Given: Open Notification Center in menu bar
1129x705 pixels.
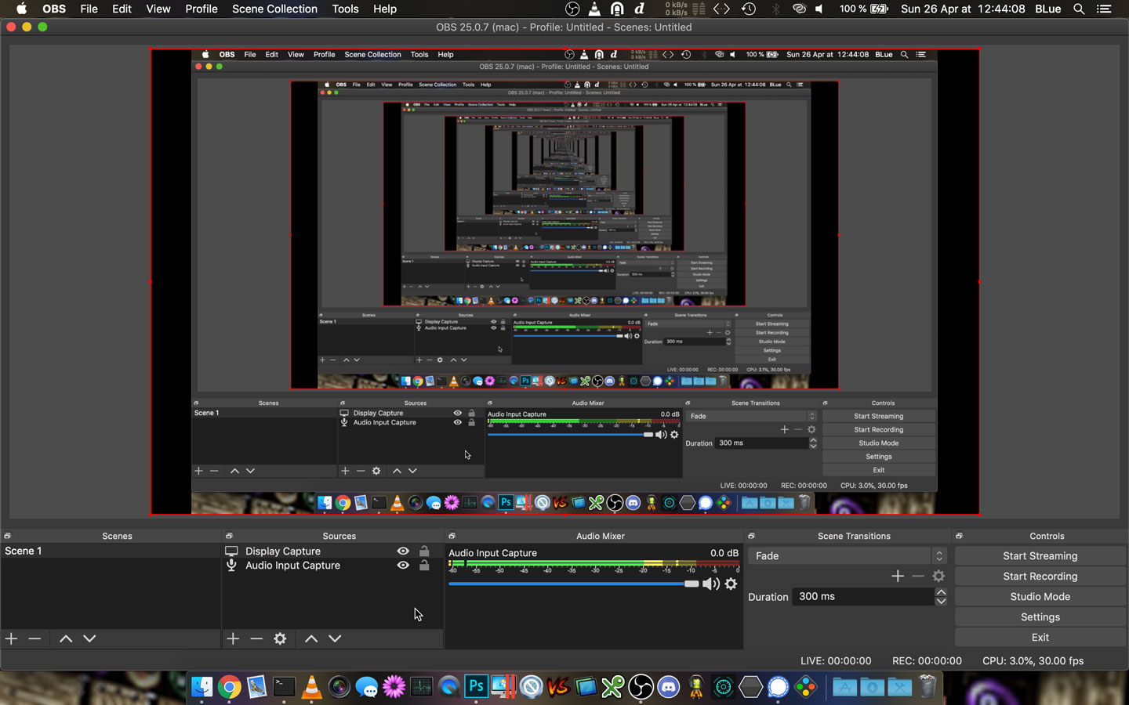Looking at the screenshot, I should coord(1104,9).
